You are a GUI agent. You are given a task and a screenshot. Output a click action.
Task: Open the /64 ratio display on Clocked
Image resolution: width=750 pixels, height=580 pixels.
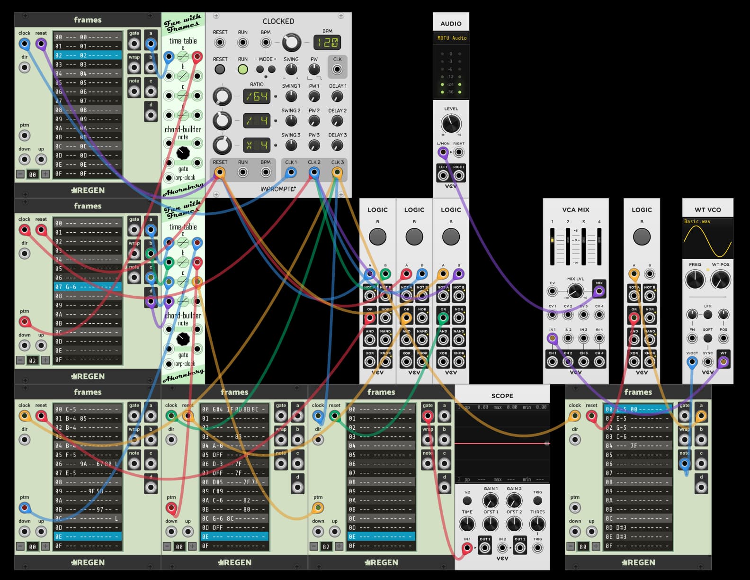tap(257, 97)
